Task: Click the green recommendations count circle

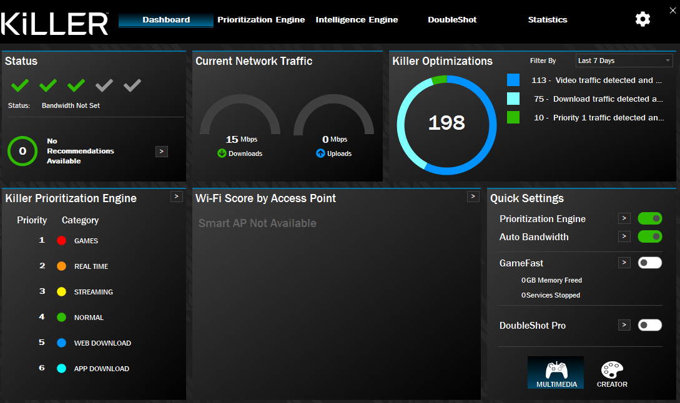Action: coord(22,151)
